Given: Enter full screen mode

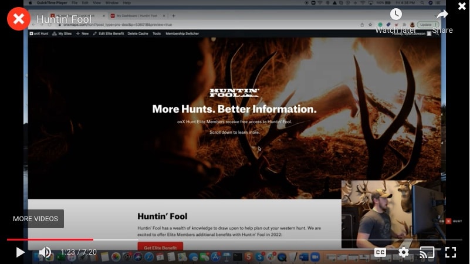Looking at the screenshot, I should point(451,252).
